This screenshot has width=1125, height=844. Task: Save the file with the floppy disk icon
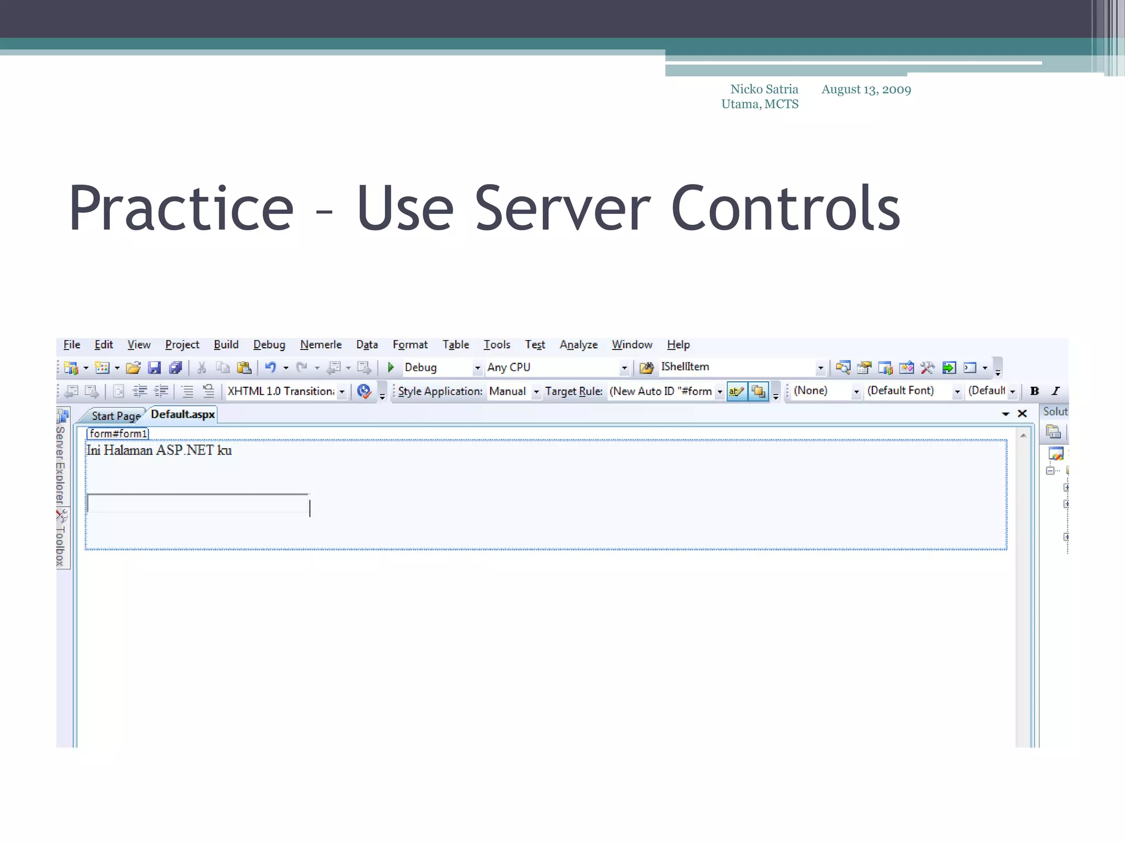154,368
